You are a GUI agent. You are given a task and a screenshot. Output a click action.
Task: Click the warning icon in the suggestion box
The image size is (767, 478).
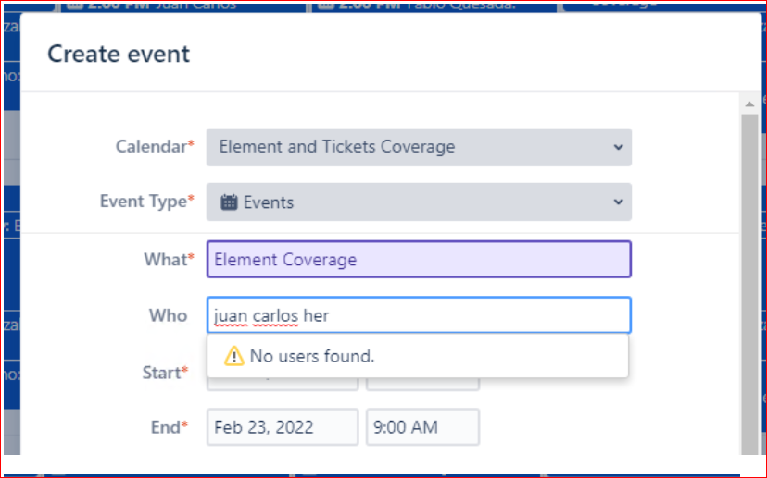coord(233,356)
